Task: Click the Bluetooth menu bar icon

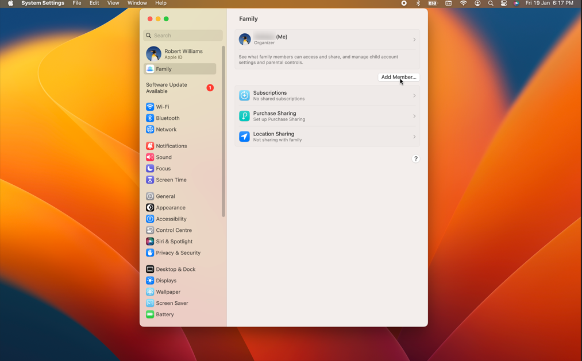Action: (x=418, y=3)
